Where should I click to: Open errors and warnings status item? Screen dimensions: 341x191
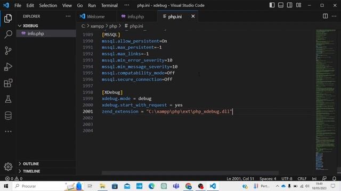click(14, 179)
